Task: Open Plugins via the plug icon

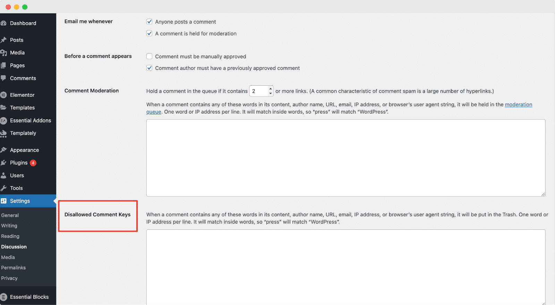Action: click(x=3, y=163)
